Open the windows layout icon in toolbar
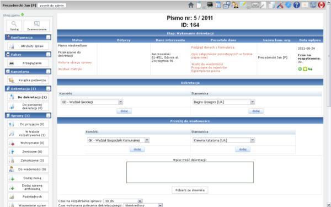 [227, 5]
